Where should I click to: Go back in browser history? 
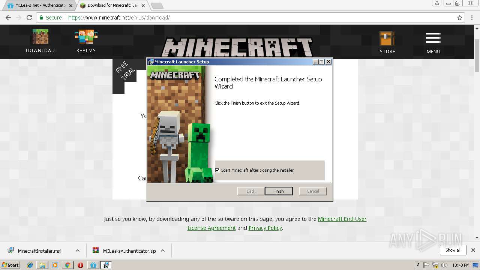pyautogui.click(x=8, y=18)
